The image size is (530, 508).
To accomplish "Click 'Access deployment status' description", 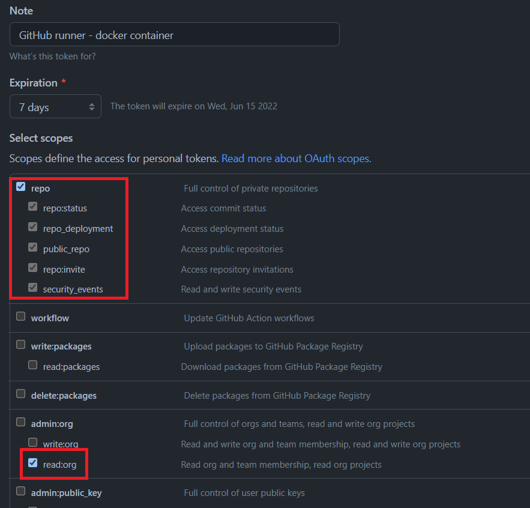I will coord(232,229).
